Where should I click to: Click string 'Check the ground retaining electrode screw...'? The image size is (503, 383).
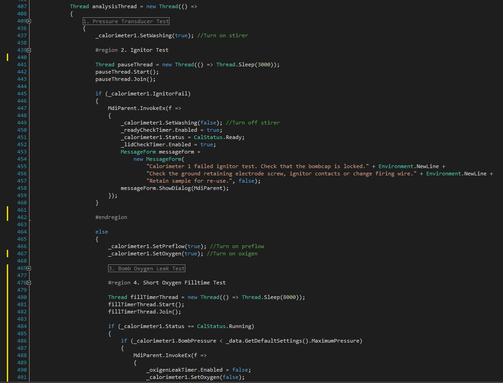281,174
